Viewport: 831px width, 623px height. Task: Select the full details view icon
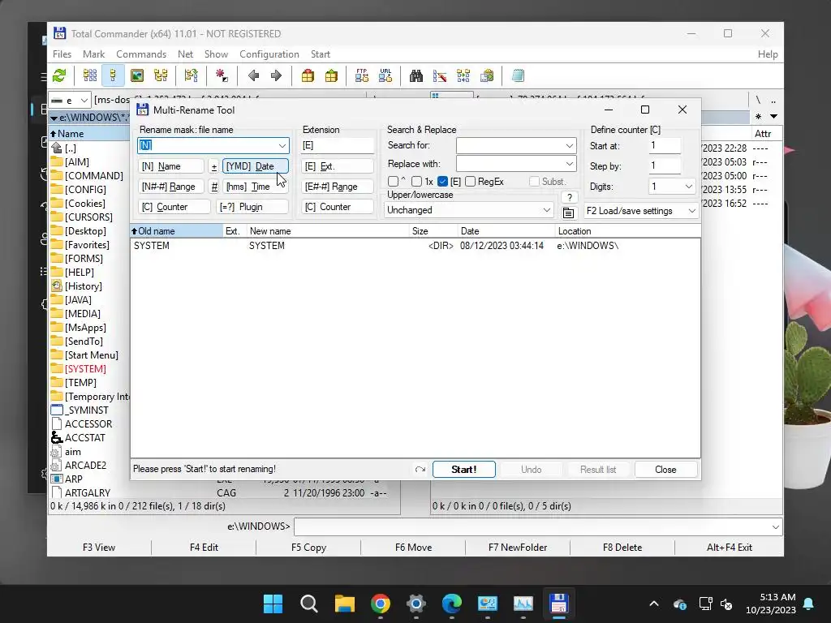[113, 75]
